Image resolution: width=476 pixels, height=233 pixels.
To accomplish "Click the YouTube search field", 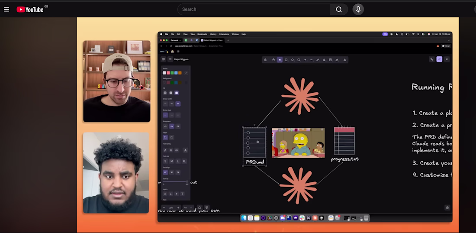I will (x=254, y=10).
